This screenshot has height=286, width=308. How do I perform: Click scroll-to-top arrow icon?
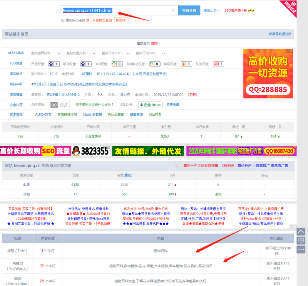(301, 232)
